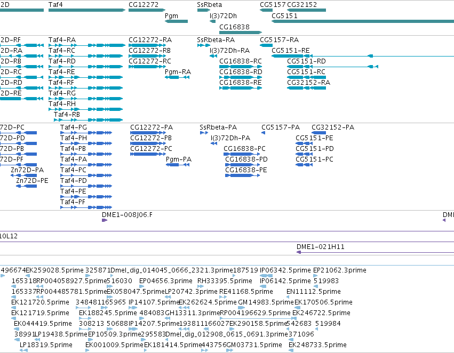Click the CG16838-PC protein label
454x353 pixels.
[x=244, y=149]
